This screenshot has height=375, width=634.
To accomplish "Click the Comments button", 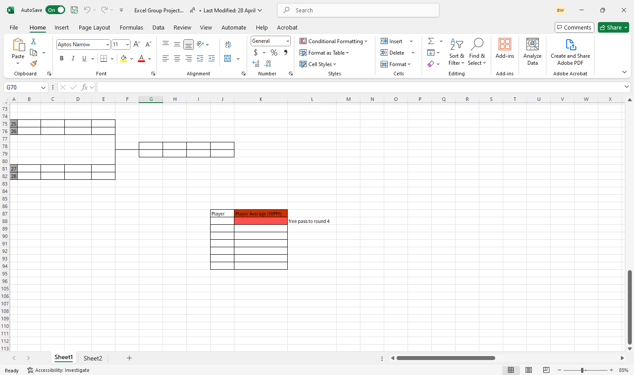I will [x=574, y=27].
